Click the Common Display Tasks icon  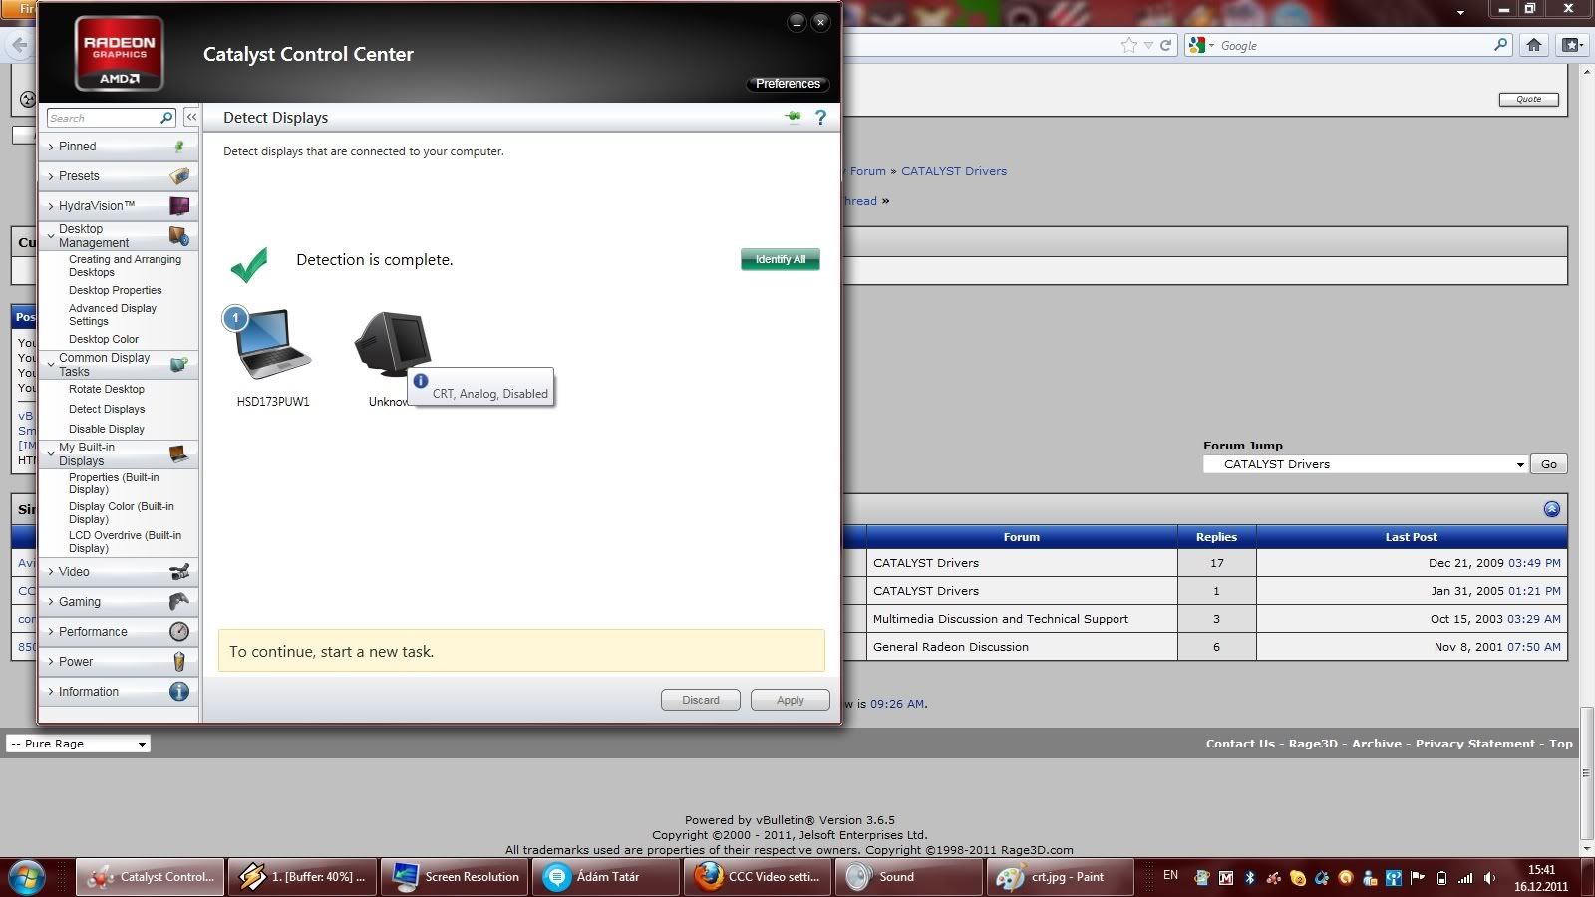(x=179, y=365)
